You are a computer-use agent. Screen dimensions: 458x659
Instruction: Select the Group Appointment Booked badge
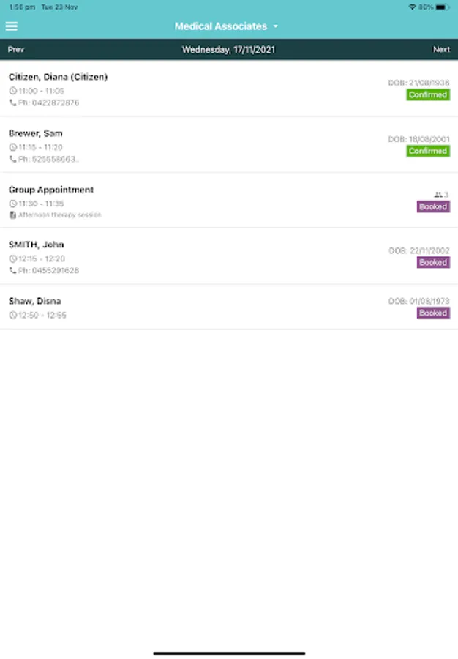tap(433, 206)
